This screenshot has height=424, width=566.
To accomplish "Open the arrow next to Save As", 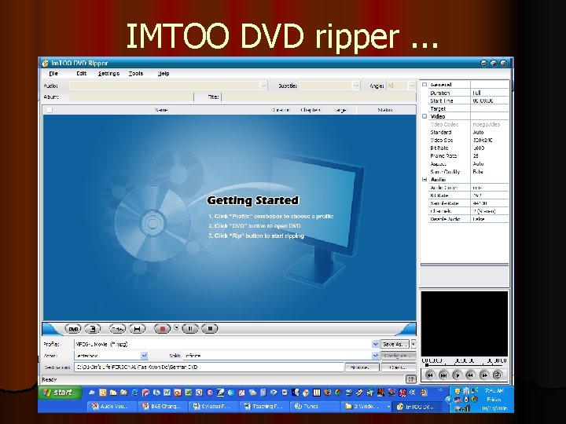I will click(x=413, y=345).
